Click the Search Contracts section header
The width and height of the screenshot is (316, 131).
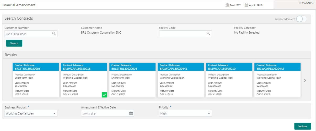pyautogui.click(x=19, y=18)
